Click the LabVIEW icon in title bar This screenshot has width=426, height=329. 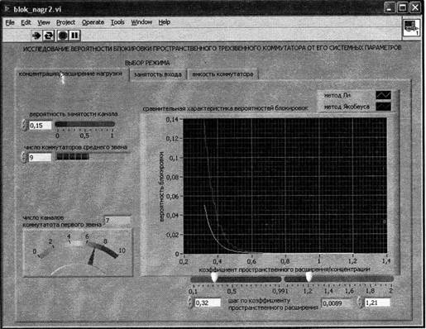tap(7, 9)
